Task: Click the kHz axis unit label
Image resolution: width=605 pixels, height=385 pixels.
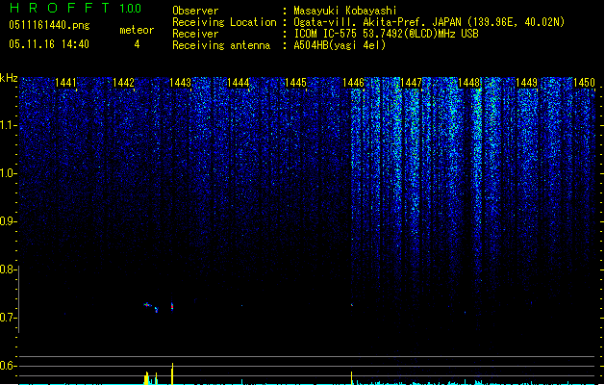Action: [x=9, y=78]
